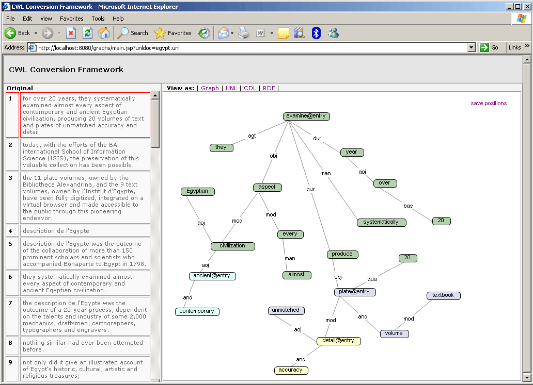
Task: Click the Refresh page icon
Action: [87, 33]
